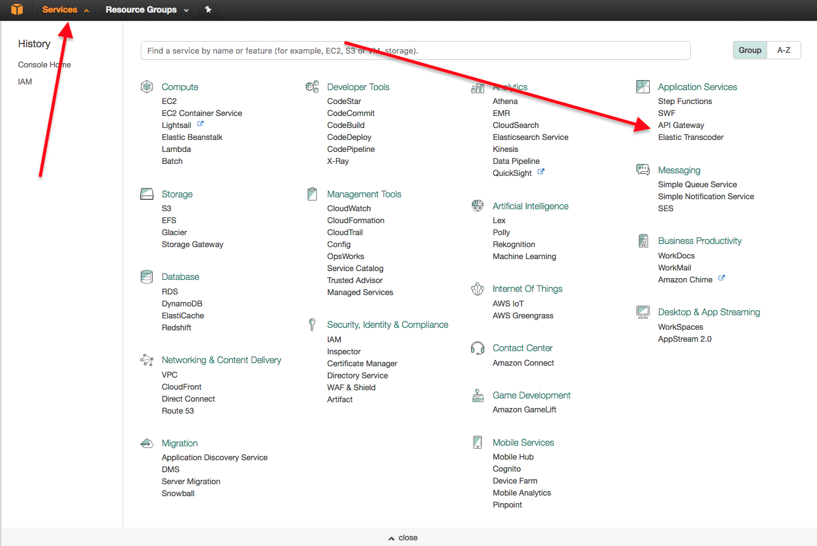Open the CloudWatch service

click(349, 209)
